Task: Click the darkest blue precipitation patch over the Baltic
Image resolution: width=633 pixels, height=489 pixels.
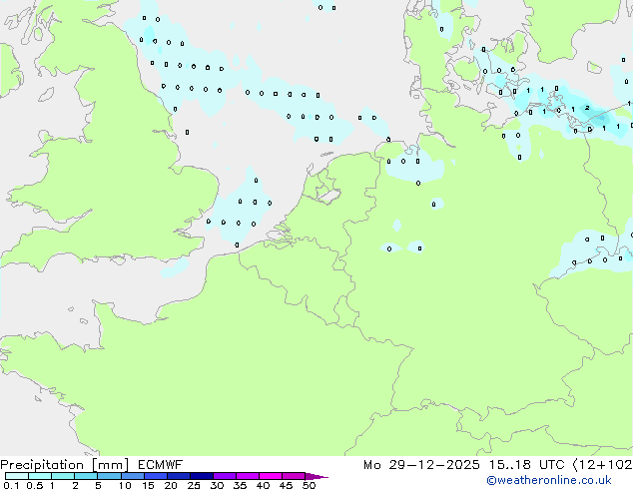Action: [x=601, y=119]
